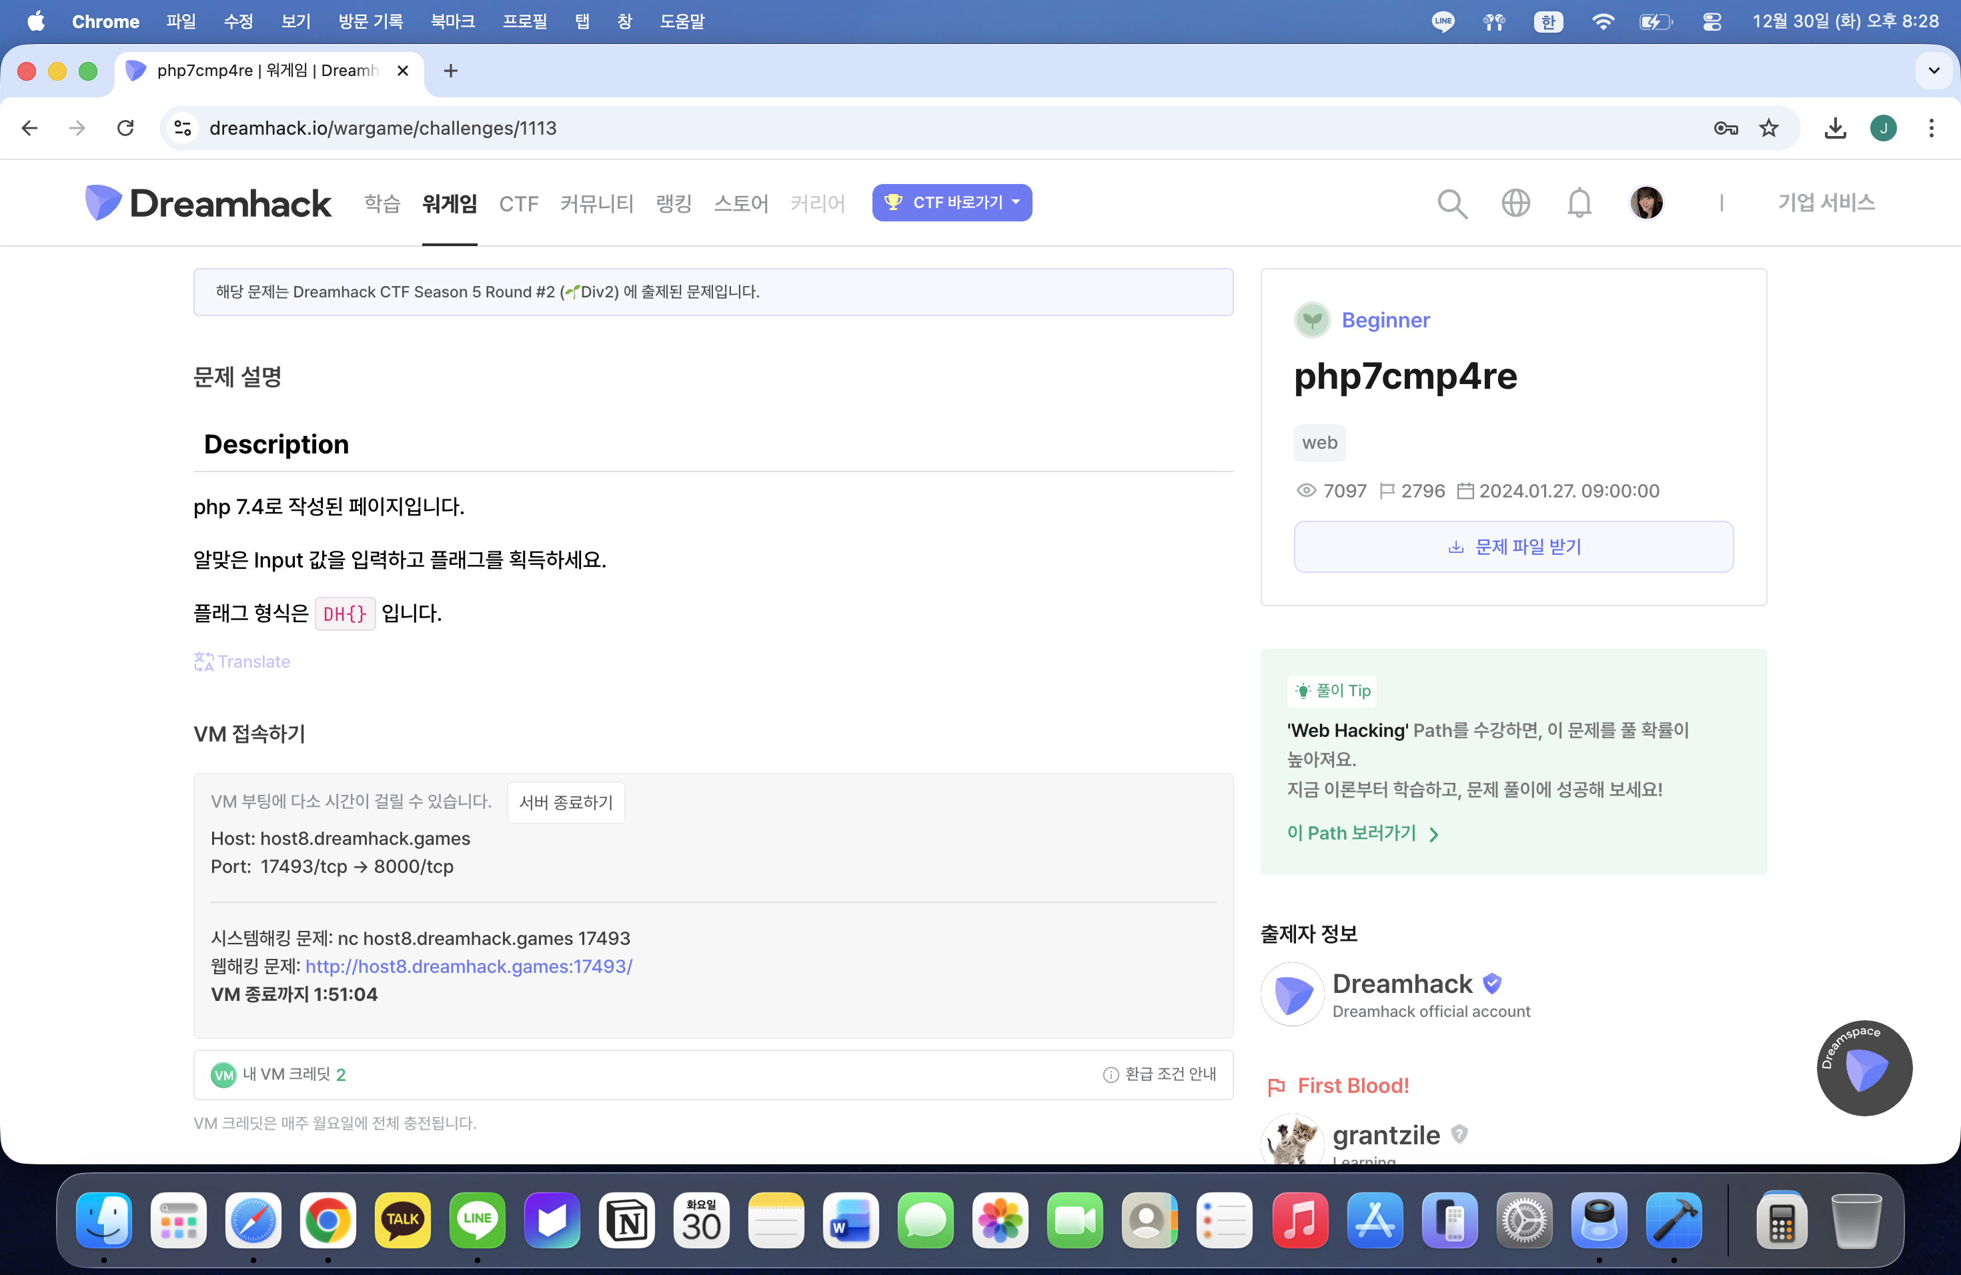Viewport: 1961px width, 1275px height.
Task: Open macOS Control Center toggles icon
Action: pos(1712,21)
